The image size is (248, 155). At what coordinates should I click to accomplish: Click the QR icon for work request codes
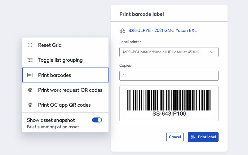pos(30,90)
